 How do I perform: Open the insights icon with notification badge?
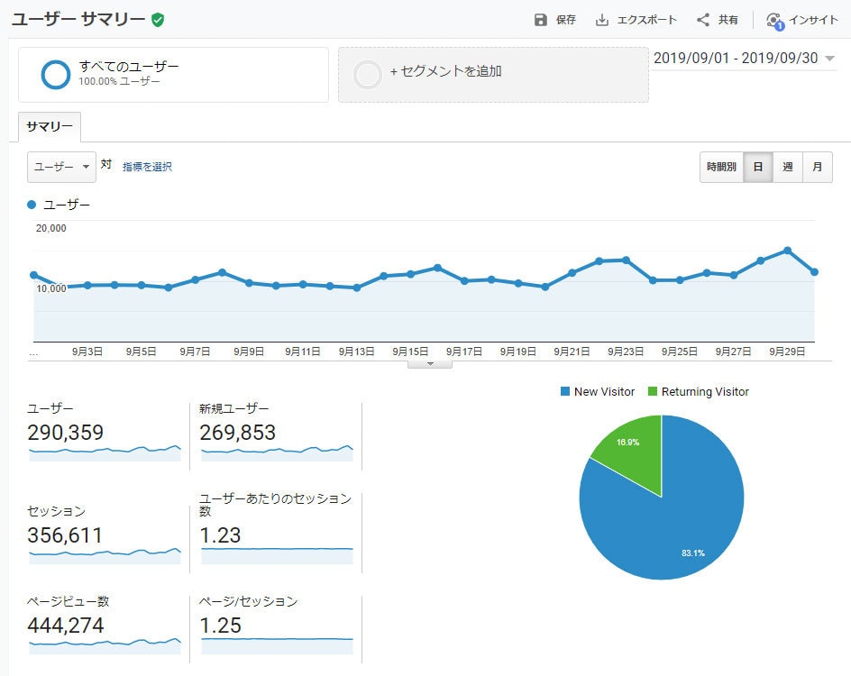pyautogui.click(x=775, y=21)
